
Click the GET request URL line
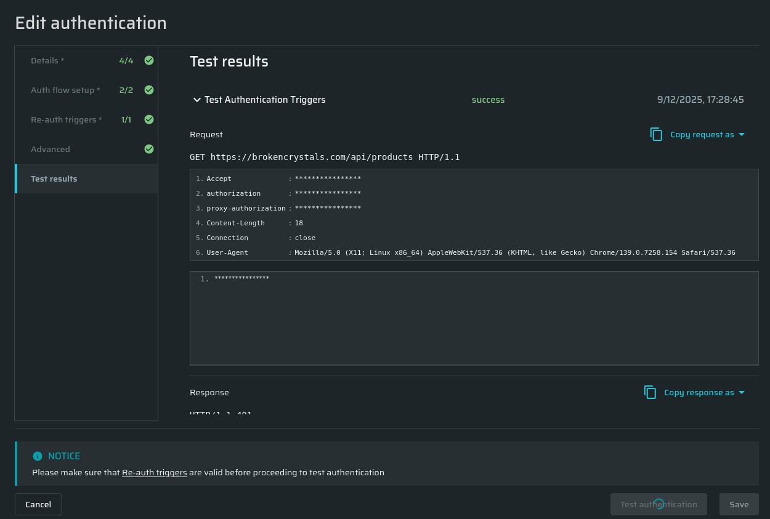(325, 157)
